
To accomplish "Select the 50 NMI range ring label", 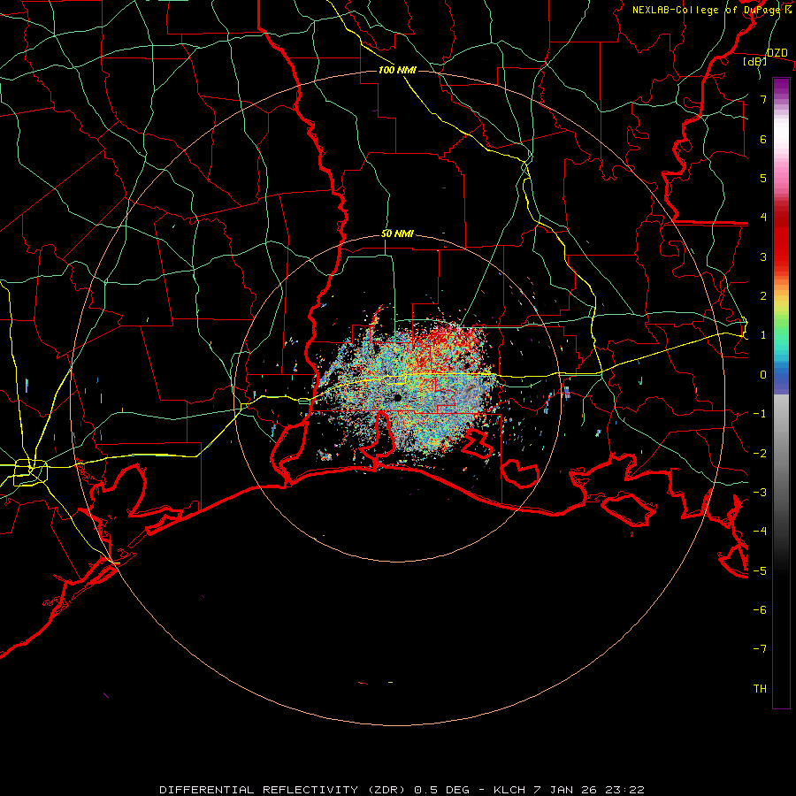I will point(397,233).
